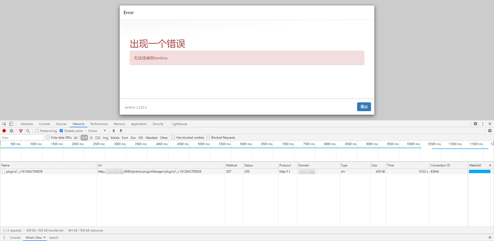Select the Network tab
Screen dimensions: 494x241
pyautogui.click(x=78, y=124)
